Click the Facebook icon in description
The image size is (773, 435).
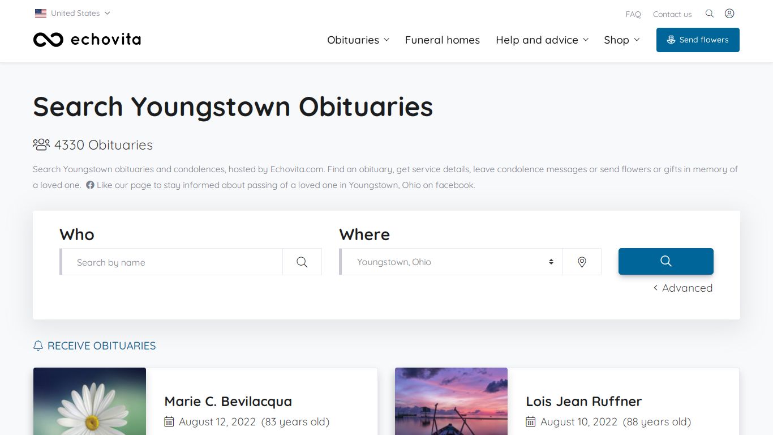(x=90, y=185)
